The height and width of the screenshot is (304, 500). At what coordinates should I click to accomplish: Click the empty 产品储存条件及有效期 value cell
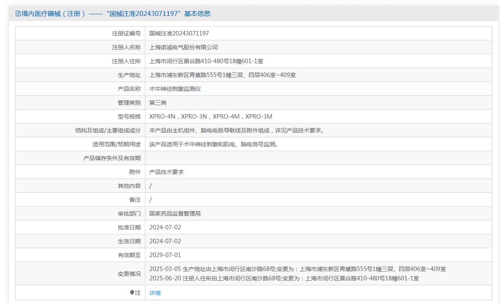coord(318,158)
